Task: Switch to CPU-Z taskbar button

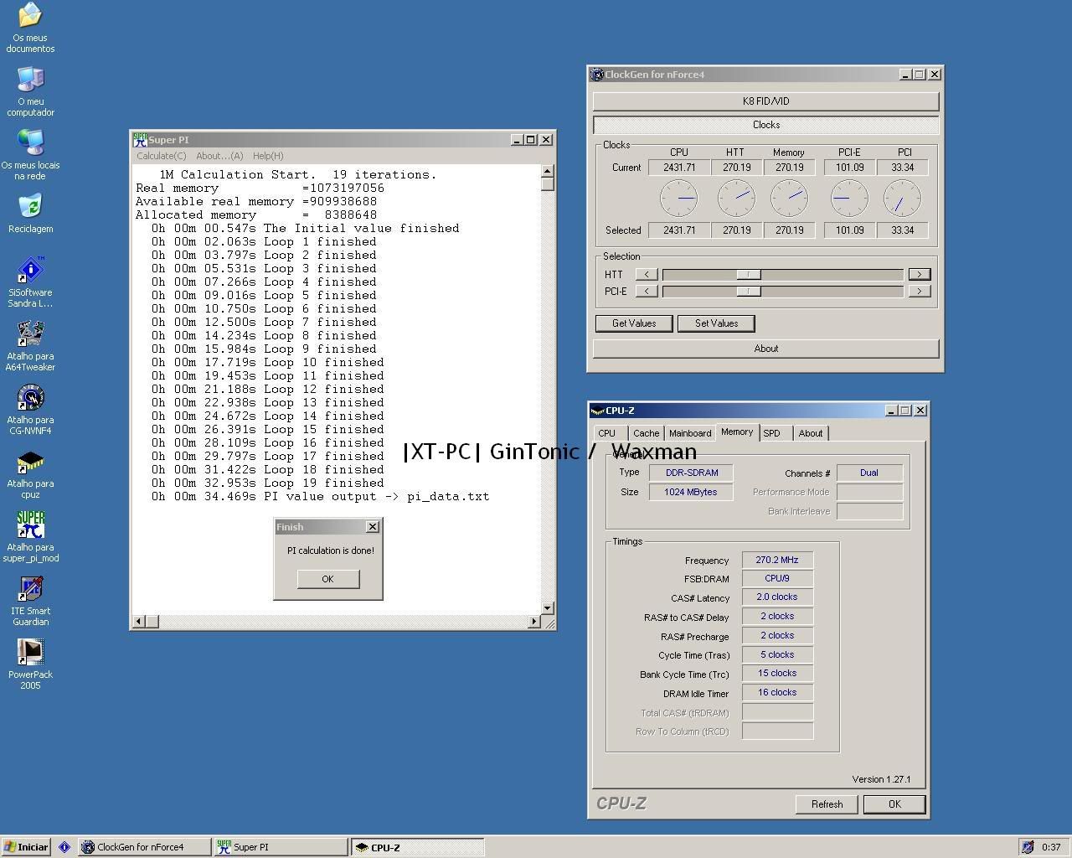Action: [417, 847]
